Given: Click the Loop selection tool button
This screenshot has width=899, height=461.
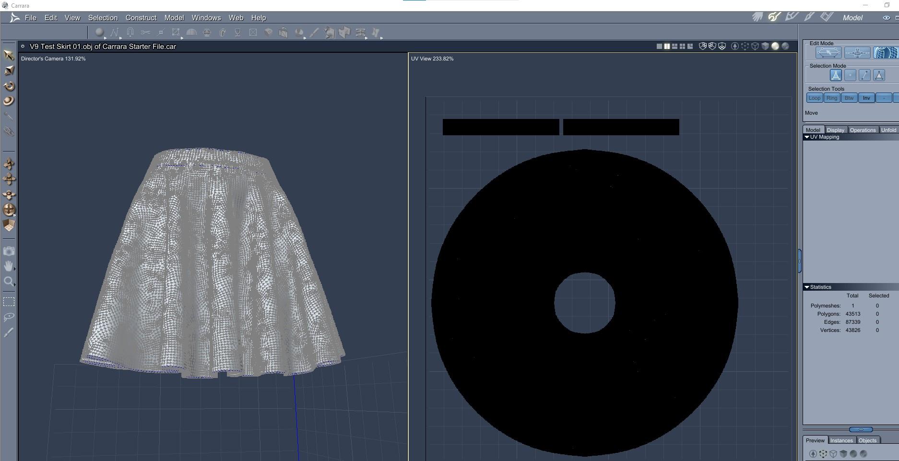Looking at the screenshot, I should click(x=815, y=98).
